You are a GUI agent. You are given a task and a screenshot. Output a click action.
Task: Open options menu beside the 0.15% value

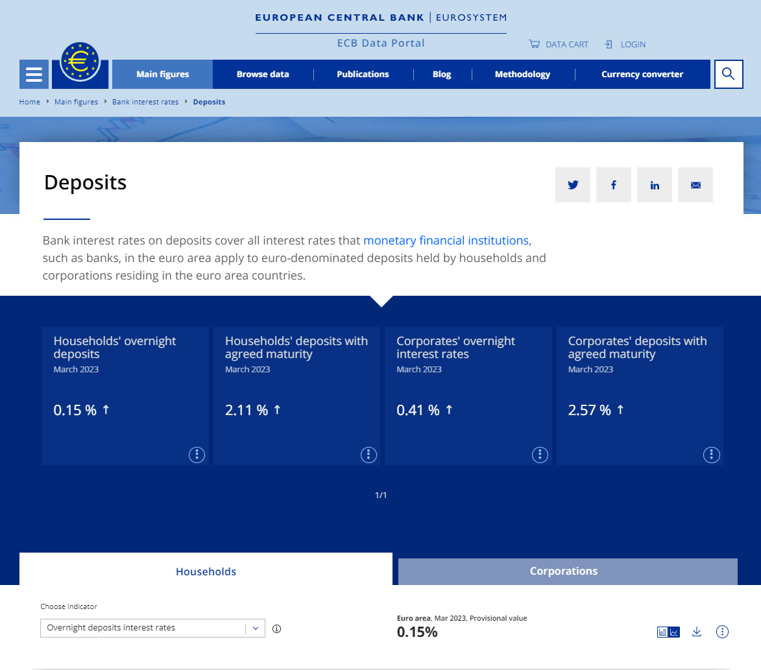point(722,631)
